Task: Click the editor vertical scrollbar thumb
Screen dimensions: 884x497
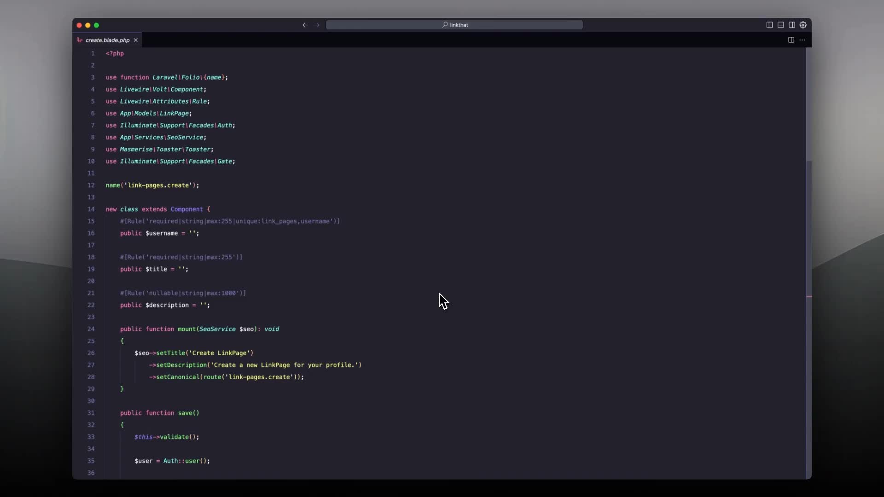Action: 809,104
